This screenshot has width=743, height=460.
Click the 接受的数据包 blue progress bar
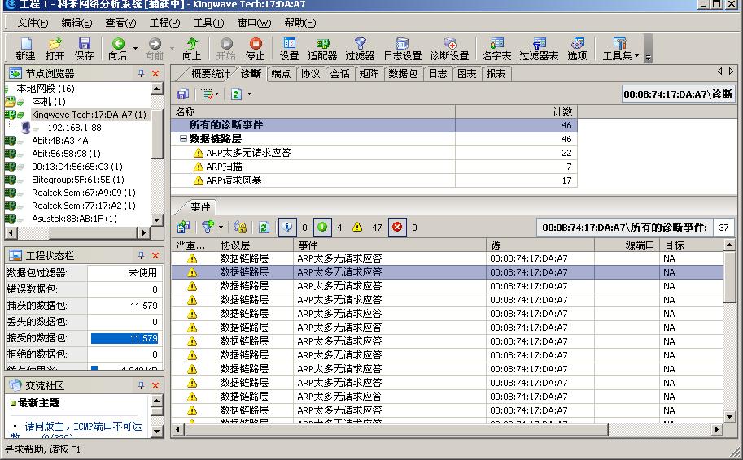tap(125, 338)
